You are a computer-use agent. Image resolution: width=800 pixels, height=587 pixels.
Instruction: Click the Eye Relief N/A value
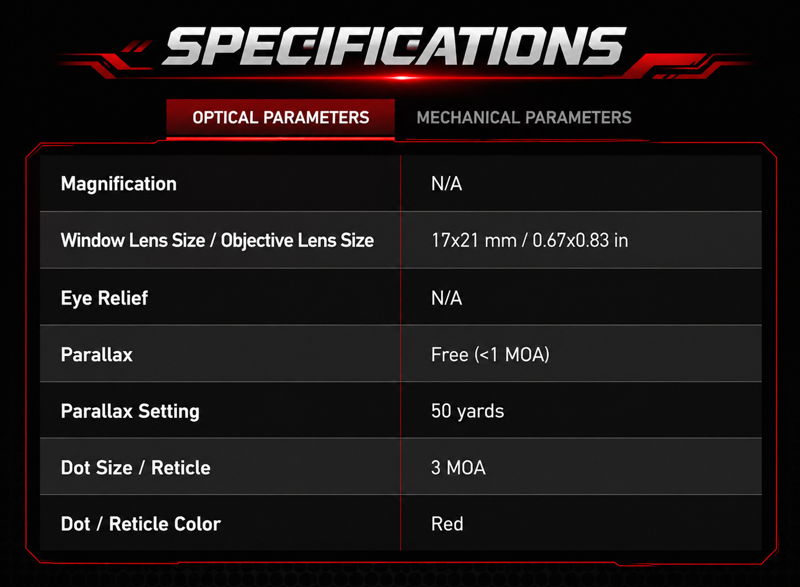446,298
